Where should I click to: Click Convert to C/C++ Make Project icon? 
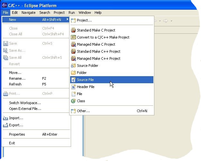(x=73, y=37)
